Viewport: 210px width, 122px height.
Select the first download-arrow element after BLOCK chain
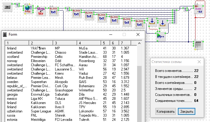(x=152, y=22)
